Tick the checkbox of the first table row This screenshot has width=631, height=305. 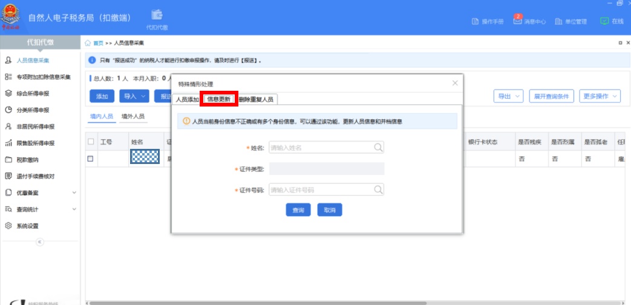[91, 159]
